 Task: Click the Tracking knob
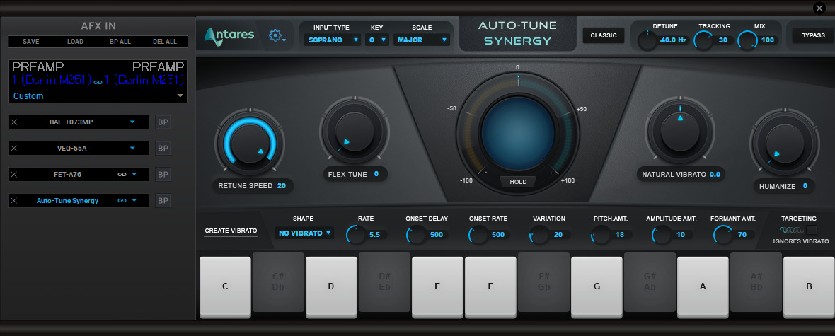704,40
